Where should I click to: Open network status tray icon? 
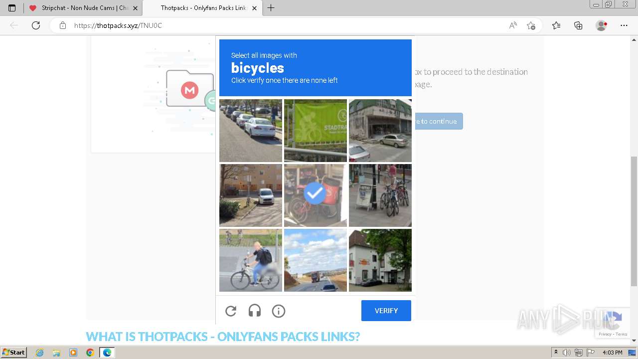point(579,353)
